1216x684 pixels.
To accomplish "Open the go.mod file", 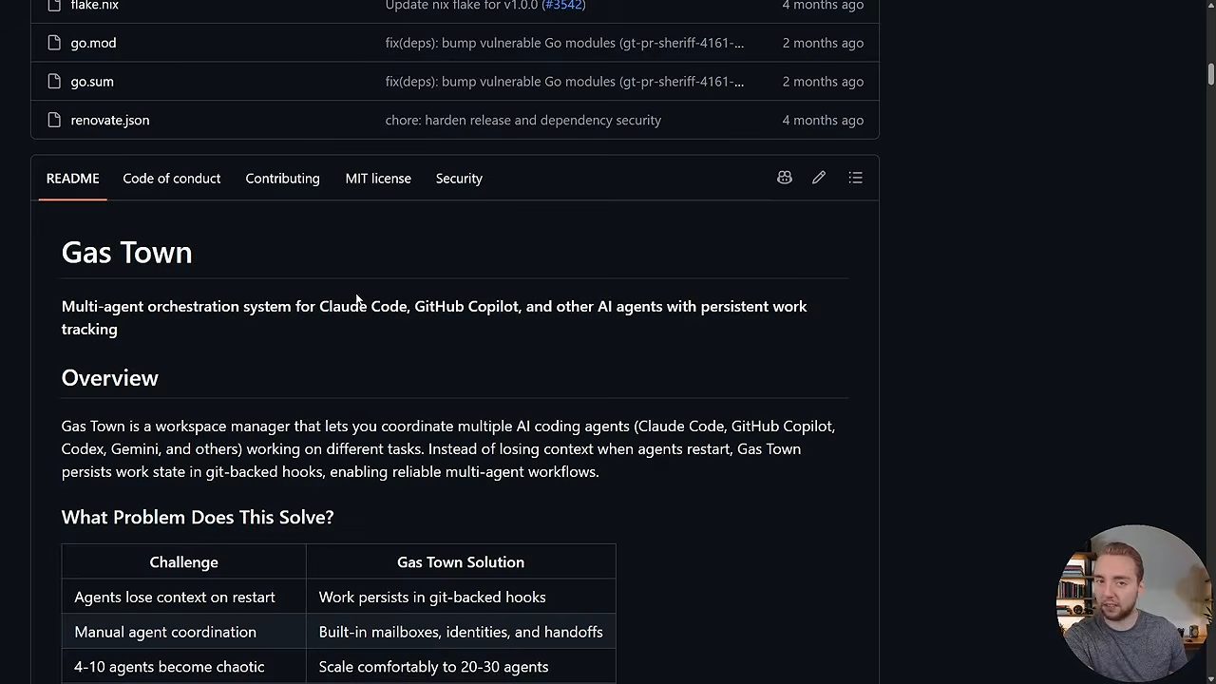I will coord(93,43).
